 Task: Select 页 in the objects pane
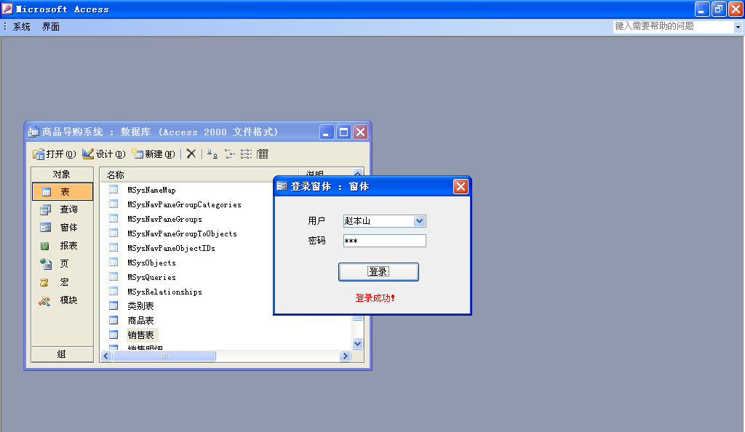[x=63, y=263]
